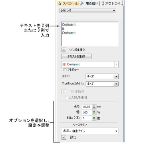
Task: Click the TTF 変換値 arrow button
Action: pos(64,92)
